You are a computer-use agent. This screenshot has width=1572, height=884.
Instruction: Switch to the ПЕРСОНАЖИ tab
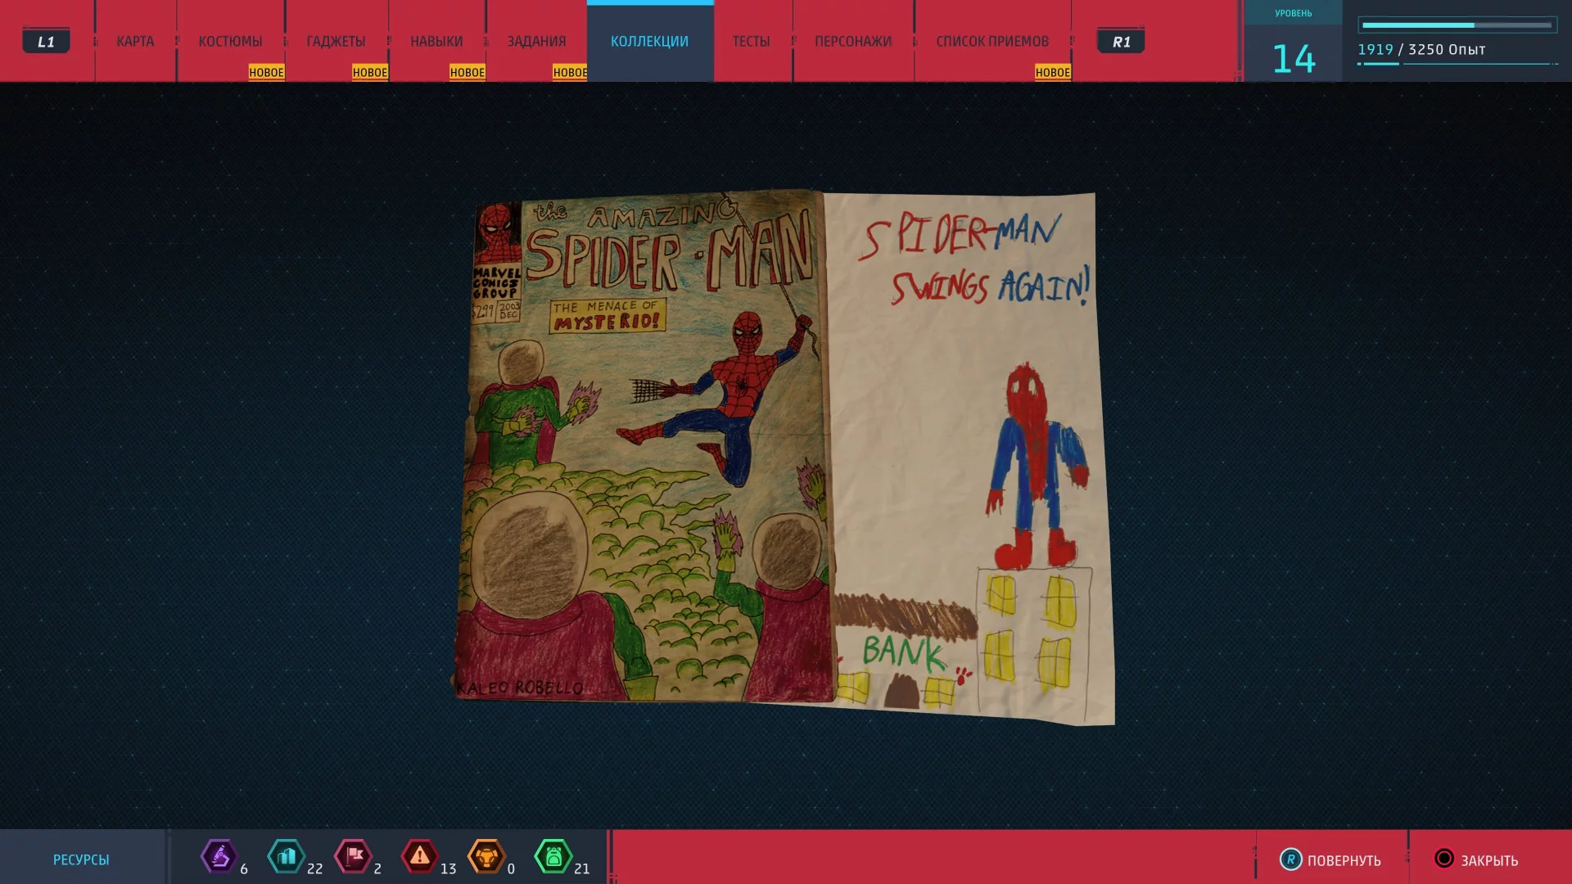click(x=853, y=41)
